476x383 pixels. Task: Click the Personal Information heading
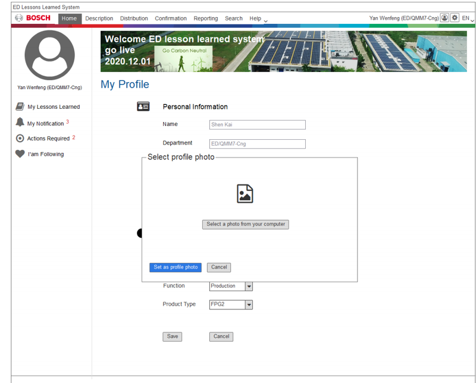[x=195, y=107]
